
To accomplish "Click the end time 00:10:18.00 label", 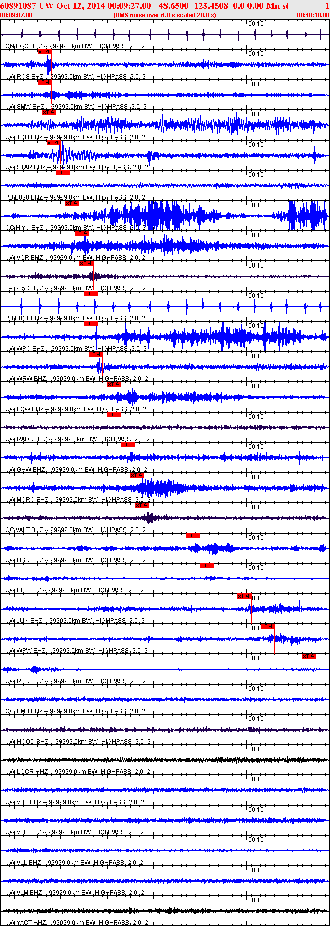I will click(313, 15).
